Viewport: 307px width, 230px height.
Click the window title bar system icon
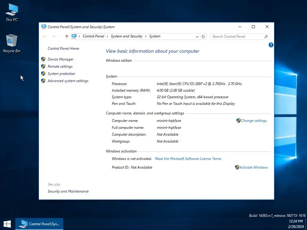click(x=44, y=27)
